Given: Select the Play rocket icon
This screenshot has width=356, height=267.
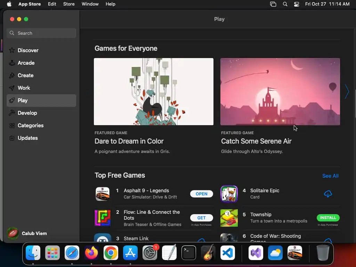Looking at the screenshot, I should pyautogui.click(x=12, y=100).
